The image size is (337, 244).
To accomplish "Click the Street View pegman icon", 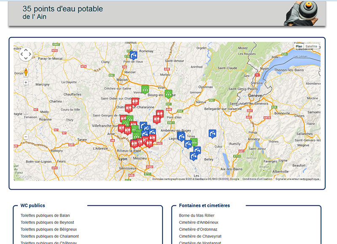I will pyautogui.click(x=26, y=72).
